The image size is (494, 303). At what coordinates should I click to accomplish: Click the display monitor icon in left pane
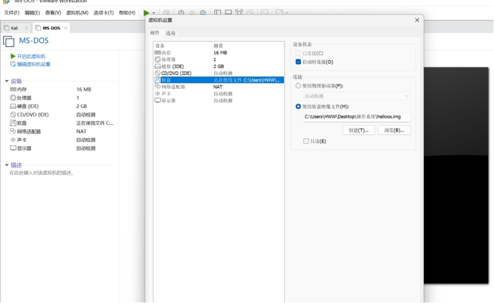coord(13,148)
